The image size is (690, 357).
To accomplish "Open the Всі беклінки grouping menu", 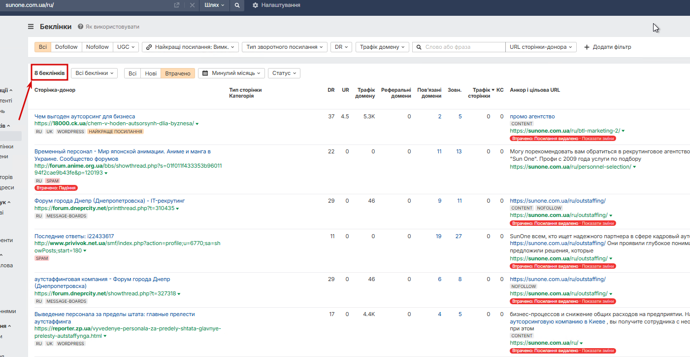I will click(x=94, y=73).
